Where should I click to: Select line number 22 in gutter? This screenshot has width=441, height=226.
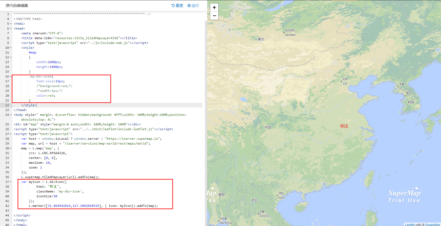pos(7,105)
